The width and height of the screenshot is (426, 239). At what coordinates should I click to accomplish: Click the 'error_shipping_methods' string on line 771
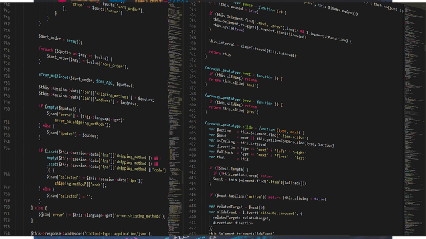coord(138,216)
